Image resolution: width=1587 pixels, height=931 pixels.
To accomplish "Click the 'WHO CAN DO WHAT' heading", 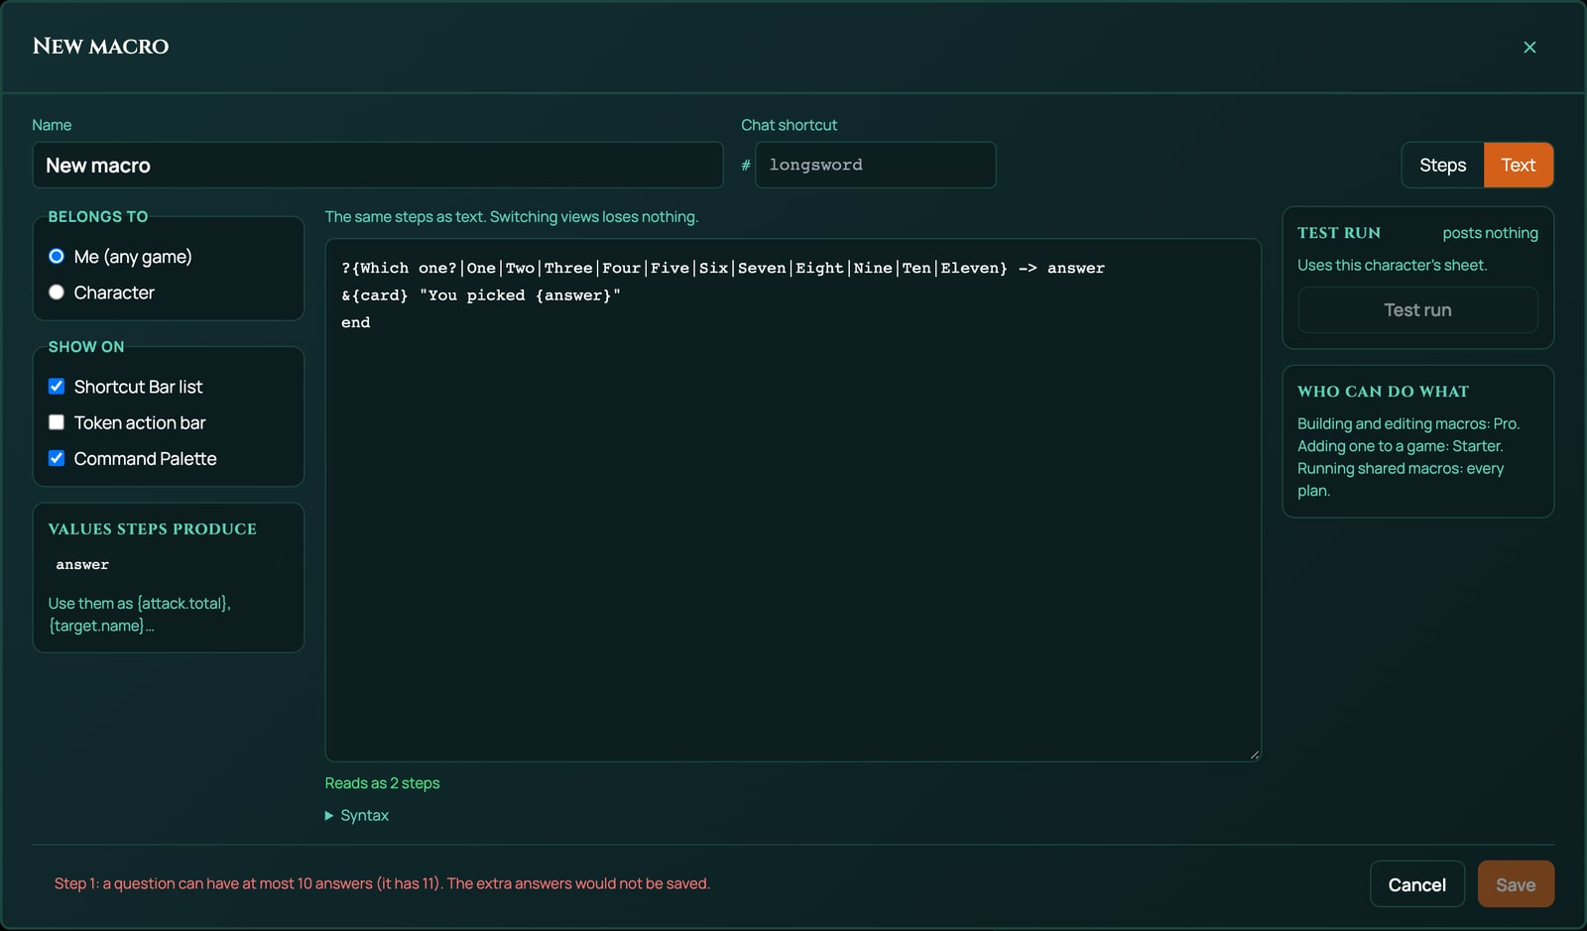I will pos(1383,392).
